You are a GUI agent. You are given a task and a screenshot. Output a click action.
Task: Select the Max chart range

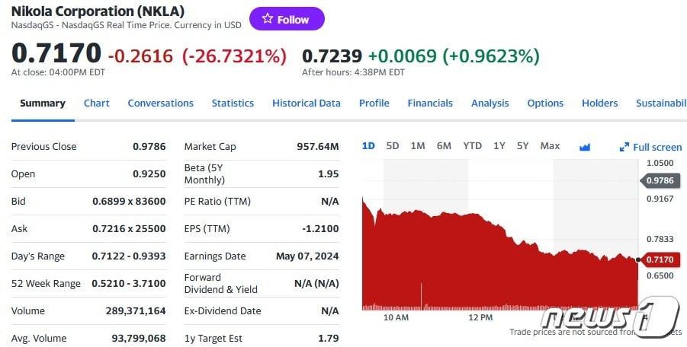click(550, 146)
